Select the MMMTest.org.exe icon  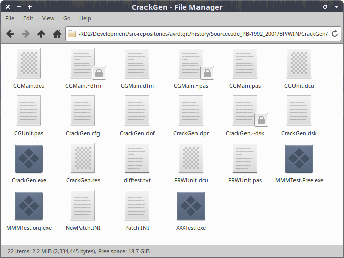(29, 206)
